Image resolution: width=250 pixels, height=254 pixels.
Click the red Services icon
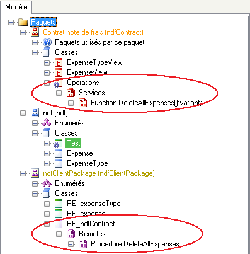tap(71, 93)
